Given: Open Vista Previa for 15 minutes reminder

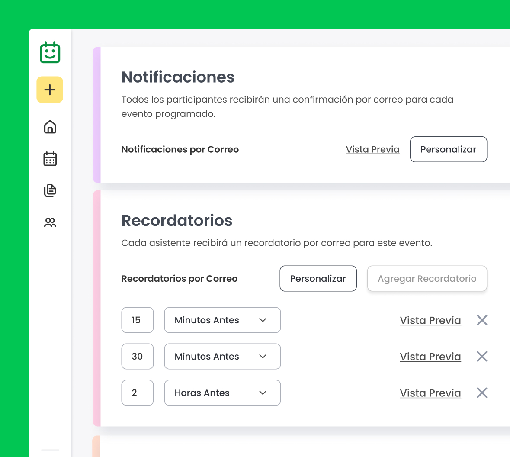Looking at the screenshot, I should tap(430, 320).
